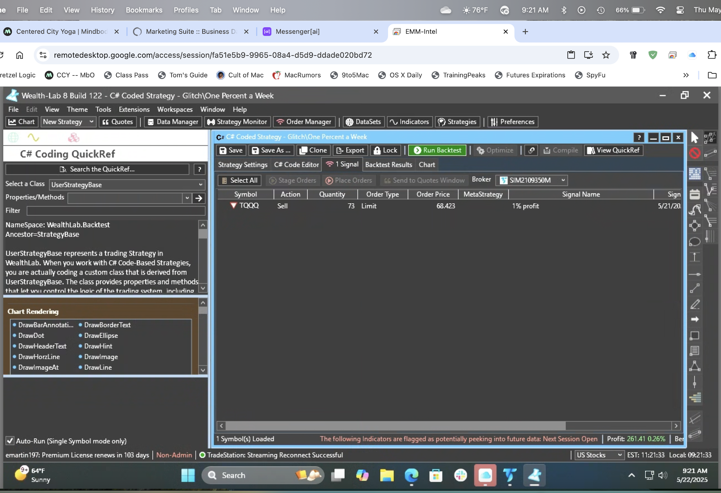Open the US Stocks market dropdown
Screen dimensions: 721x493
[599, 455]
